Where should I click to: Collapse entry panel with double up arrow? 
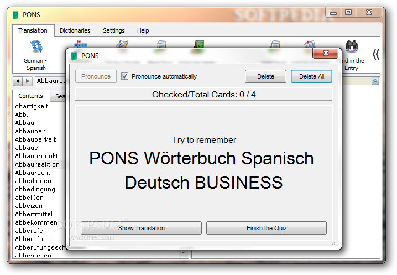click(375, 81)
